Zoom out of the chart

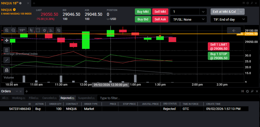click(13, 30)
